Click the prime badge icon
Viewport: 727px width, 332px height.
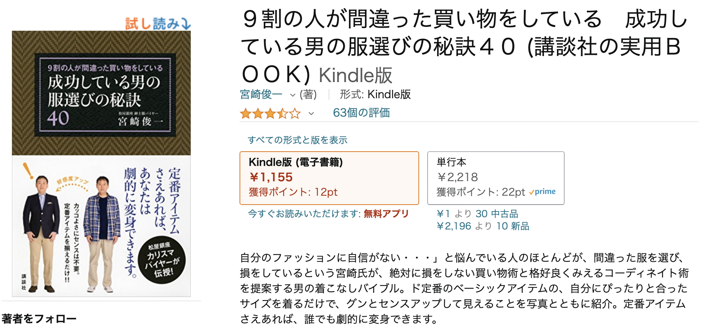[x=542, y=192]
